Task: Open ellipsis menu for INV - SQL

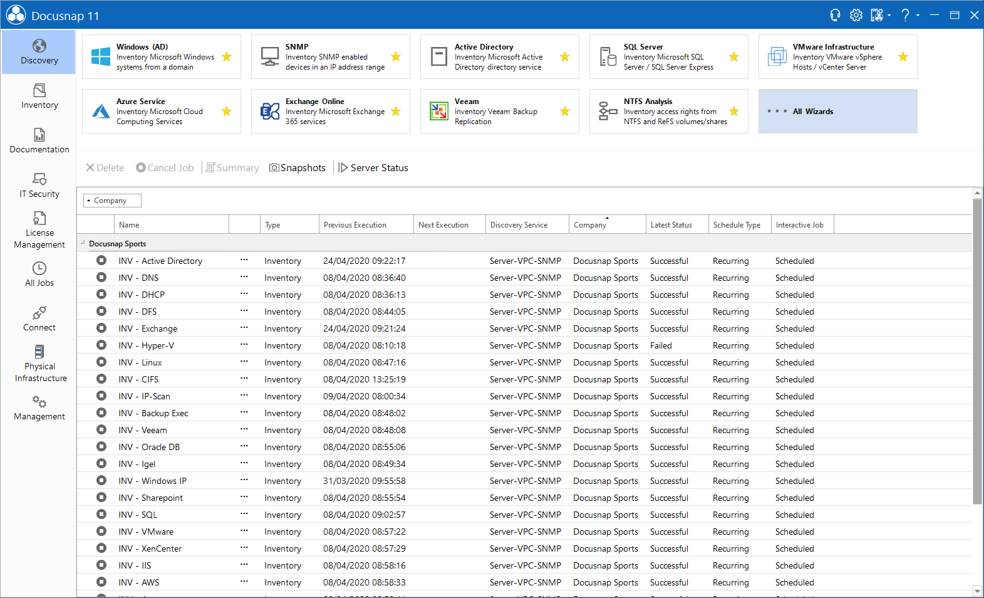Action: coord(244,513)
